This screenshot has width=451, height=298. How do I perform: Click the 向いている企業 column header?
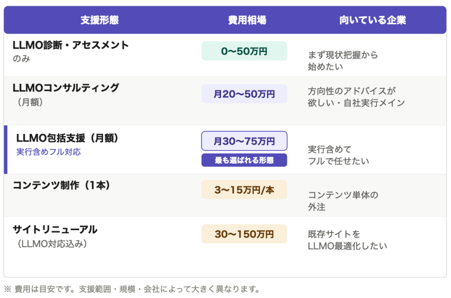[x=373, y=20]
